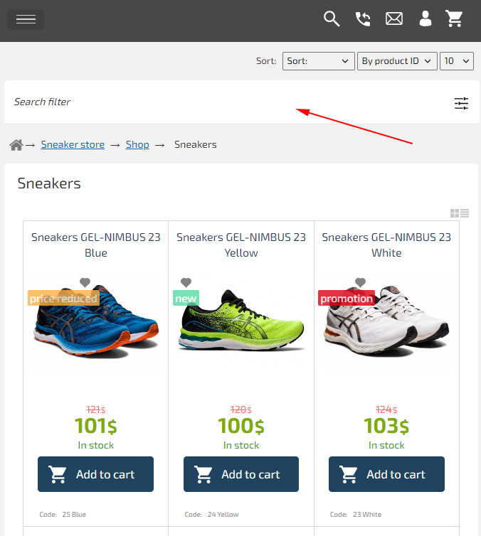Open the user account icon

tap(425, 19)
